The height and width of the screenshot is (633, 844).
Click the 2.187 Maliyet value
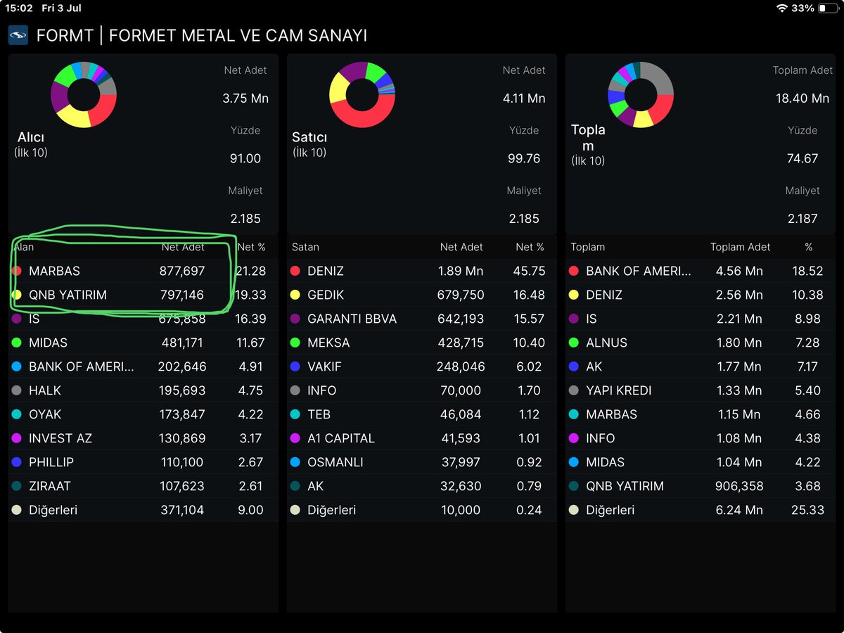803,219
